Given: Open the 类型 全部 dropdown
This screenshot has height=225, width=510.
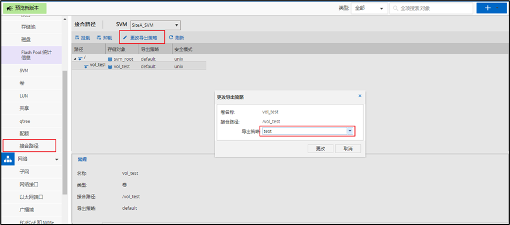Looking at the screenshot, I should click(x=369, y=8).
